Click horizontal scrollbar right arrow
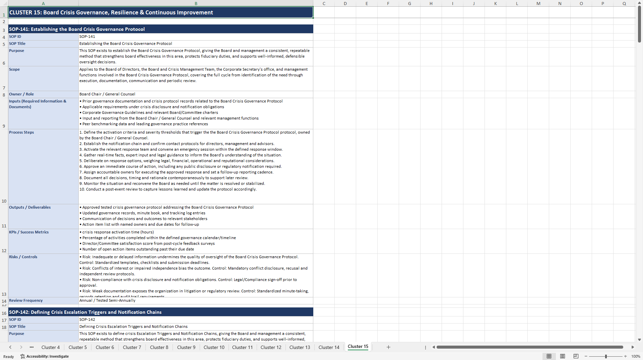 point(633,347)
